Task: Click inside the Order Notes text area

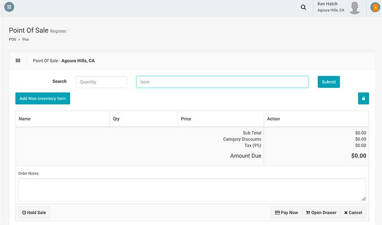Action: 192,190
